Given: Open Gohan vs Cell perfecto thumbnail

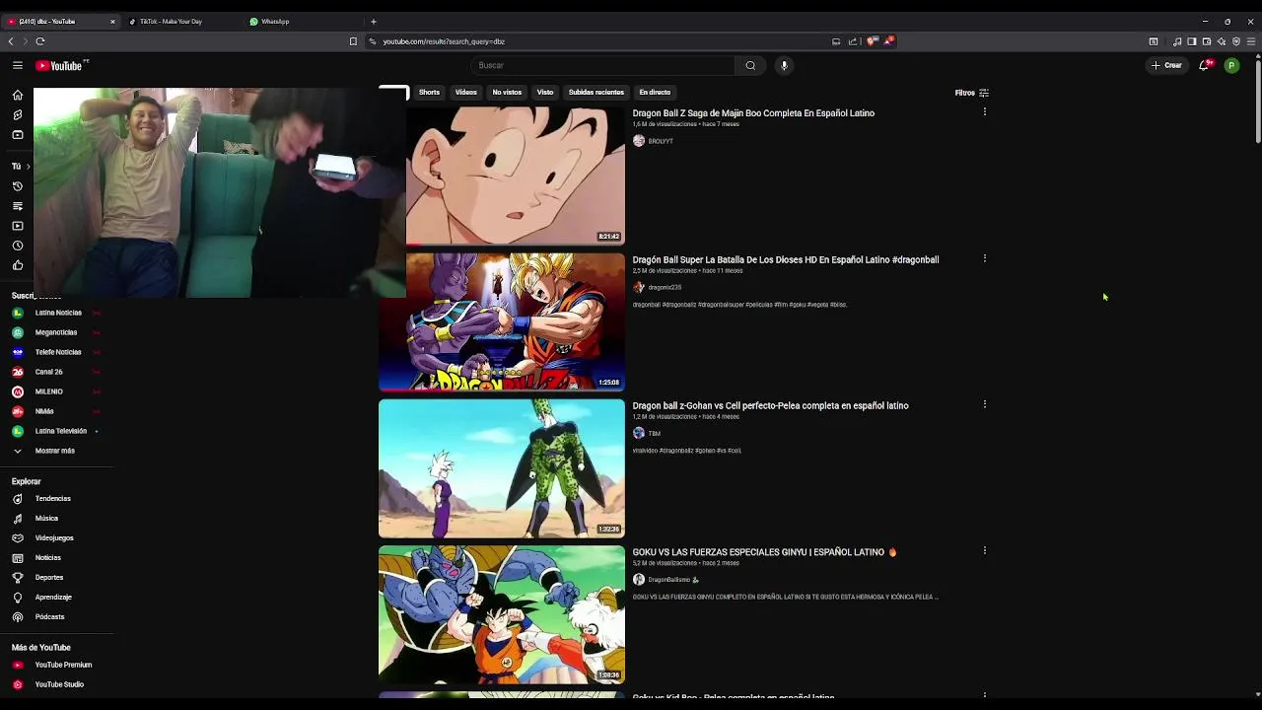Looking at the screenshot, I should point(502,468).
